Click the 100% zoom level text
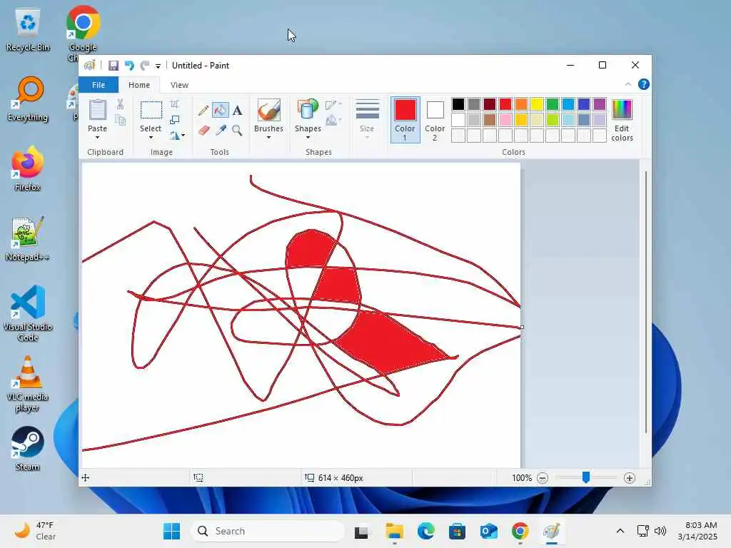 point(522,478)
